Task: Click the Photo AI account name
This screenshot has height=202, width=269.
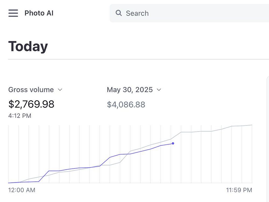Action: 39,13
